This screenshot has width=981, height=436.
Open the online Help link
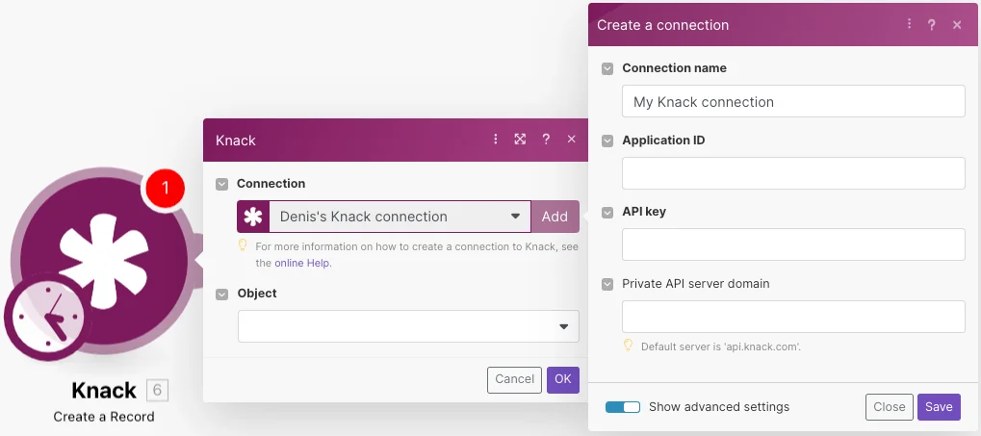coord(302,264)
